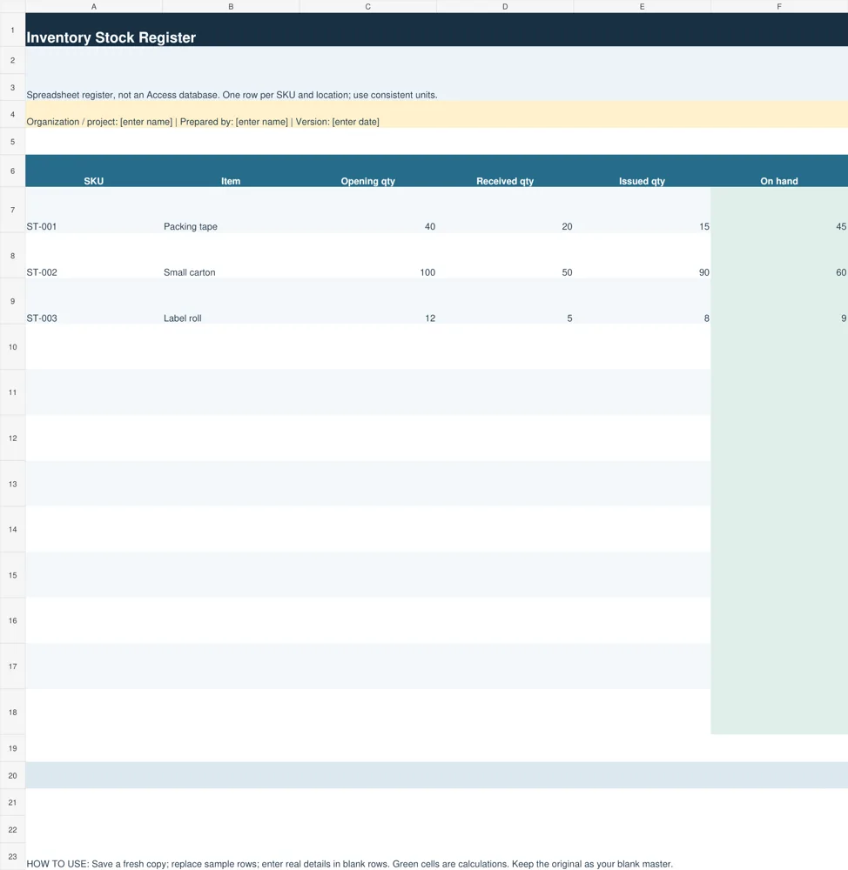Select the 'Label roll' item cell
The width and height of the screenshot is (848, 870).
(231, 301)
